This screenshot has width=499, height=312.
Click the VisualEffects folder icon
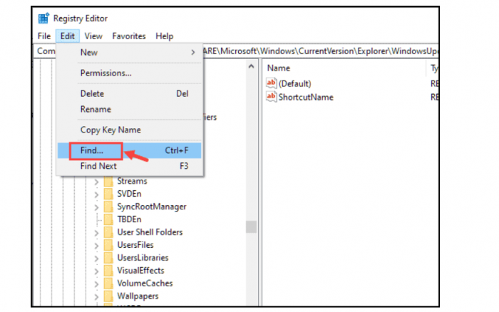point(108,271)
